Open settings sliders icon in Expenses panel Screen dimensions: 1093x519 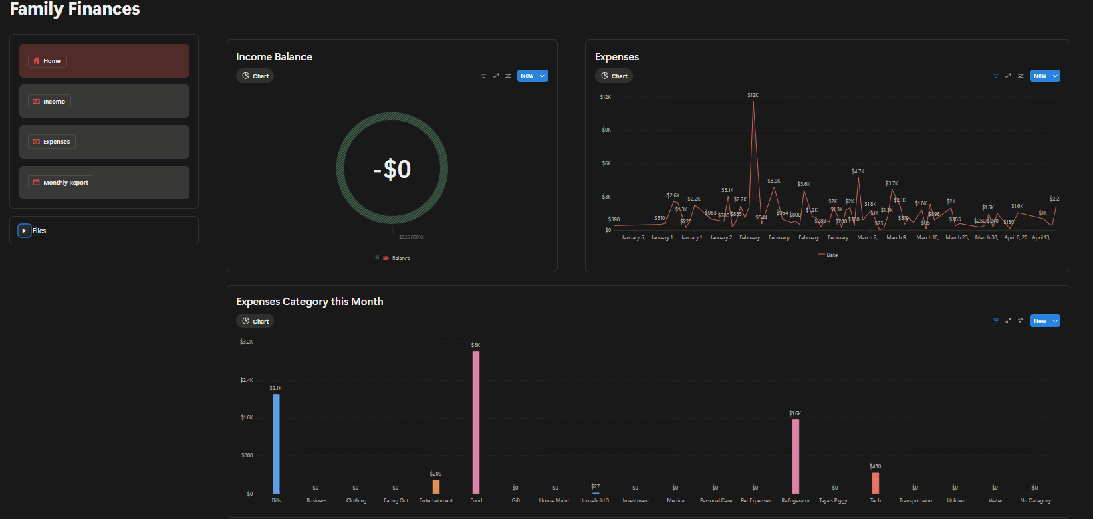tap(1021, 76)
